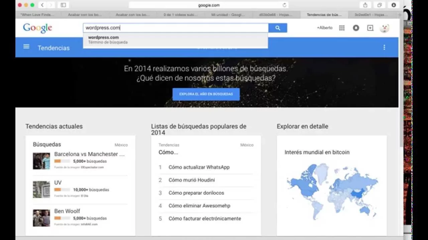Open the Tendencias hamburger menu

pyautogui.click(x=26, y=47)
